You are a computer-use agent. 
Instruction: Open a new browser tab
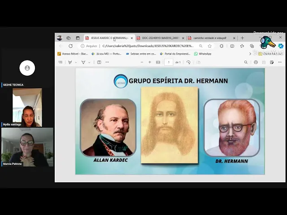point(242,38)
